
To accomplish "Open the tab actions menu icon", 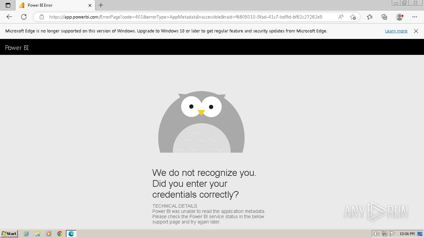I will [x=8, y=5].
